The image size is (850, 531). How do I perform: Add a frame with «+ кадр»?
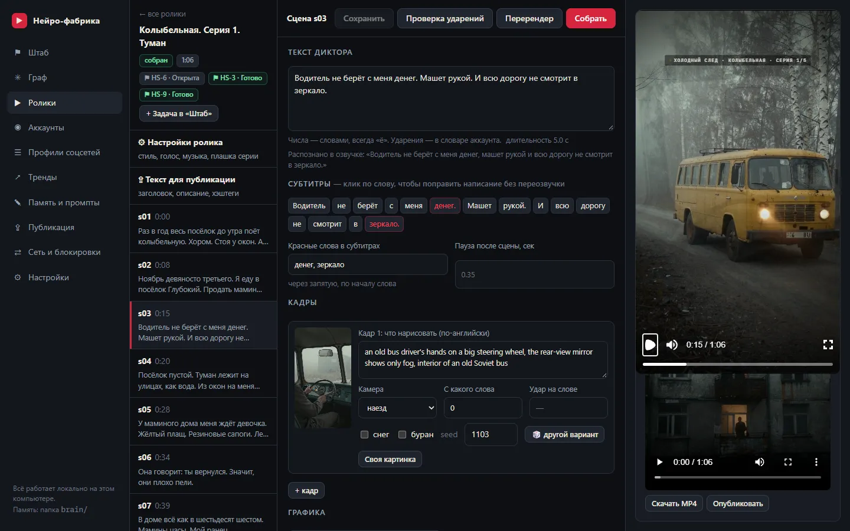click(x=306, y=490)
